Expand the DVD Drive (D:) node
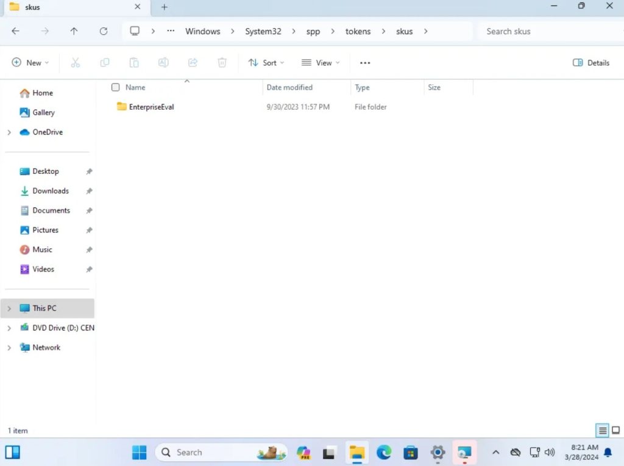The height and width of the screenshot is (466, 624). point(9,328)
